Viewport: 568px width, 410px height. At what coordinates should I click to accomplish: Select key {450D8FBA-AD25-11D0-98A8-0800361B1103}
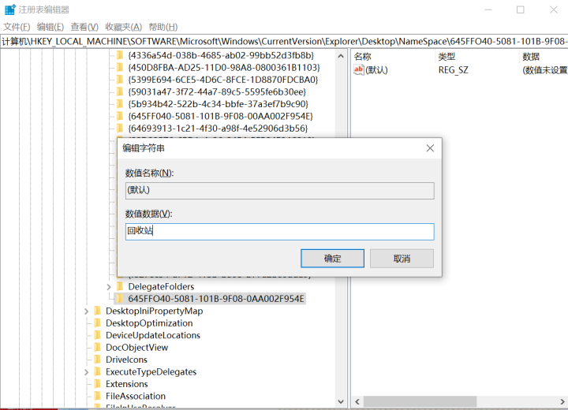click(x=224, y=67)
